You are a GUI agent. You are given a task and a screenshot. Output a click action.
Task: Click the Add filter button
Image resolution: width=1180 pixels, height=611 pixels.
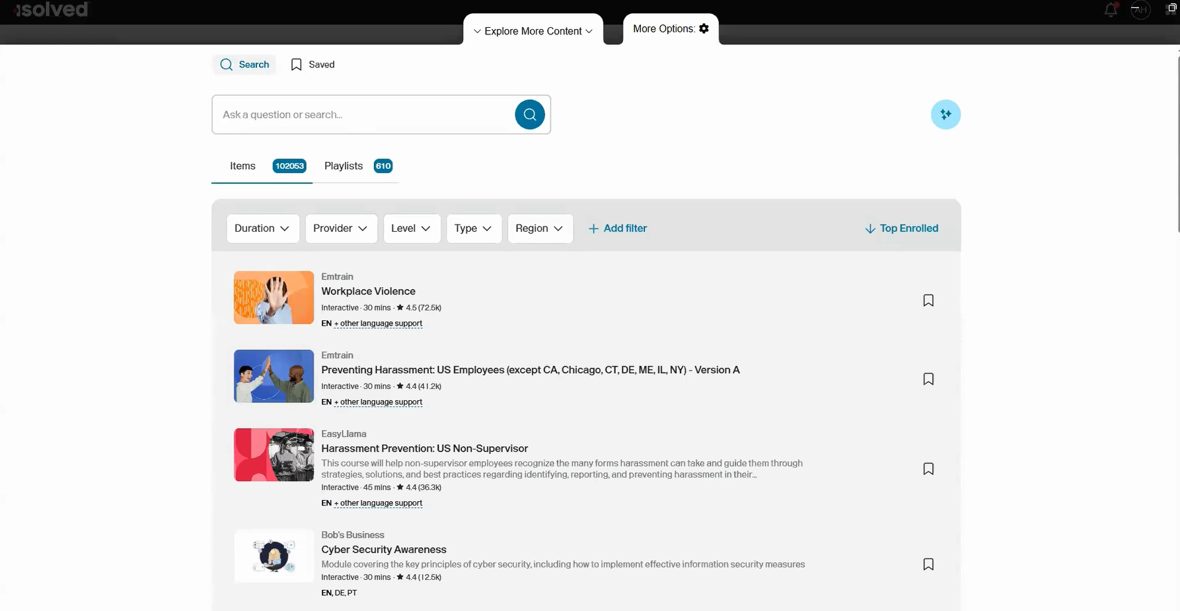tap(617, 228)
